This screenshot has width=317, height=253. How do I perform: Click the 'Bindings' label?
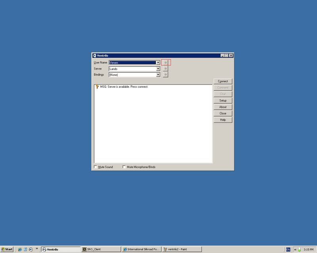coord(99,75)
